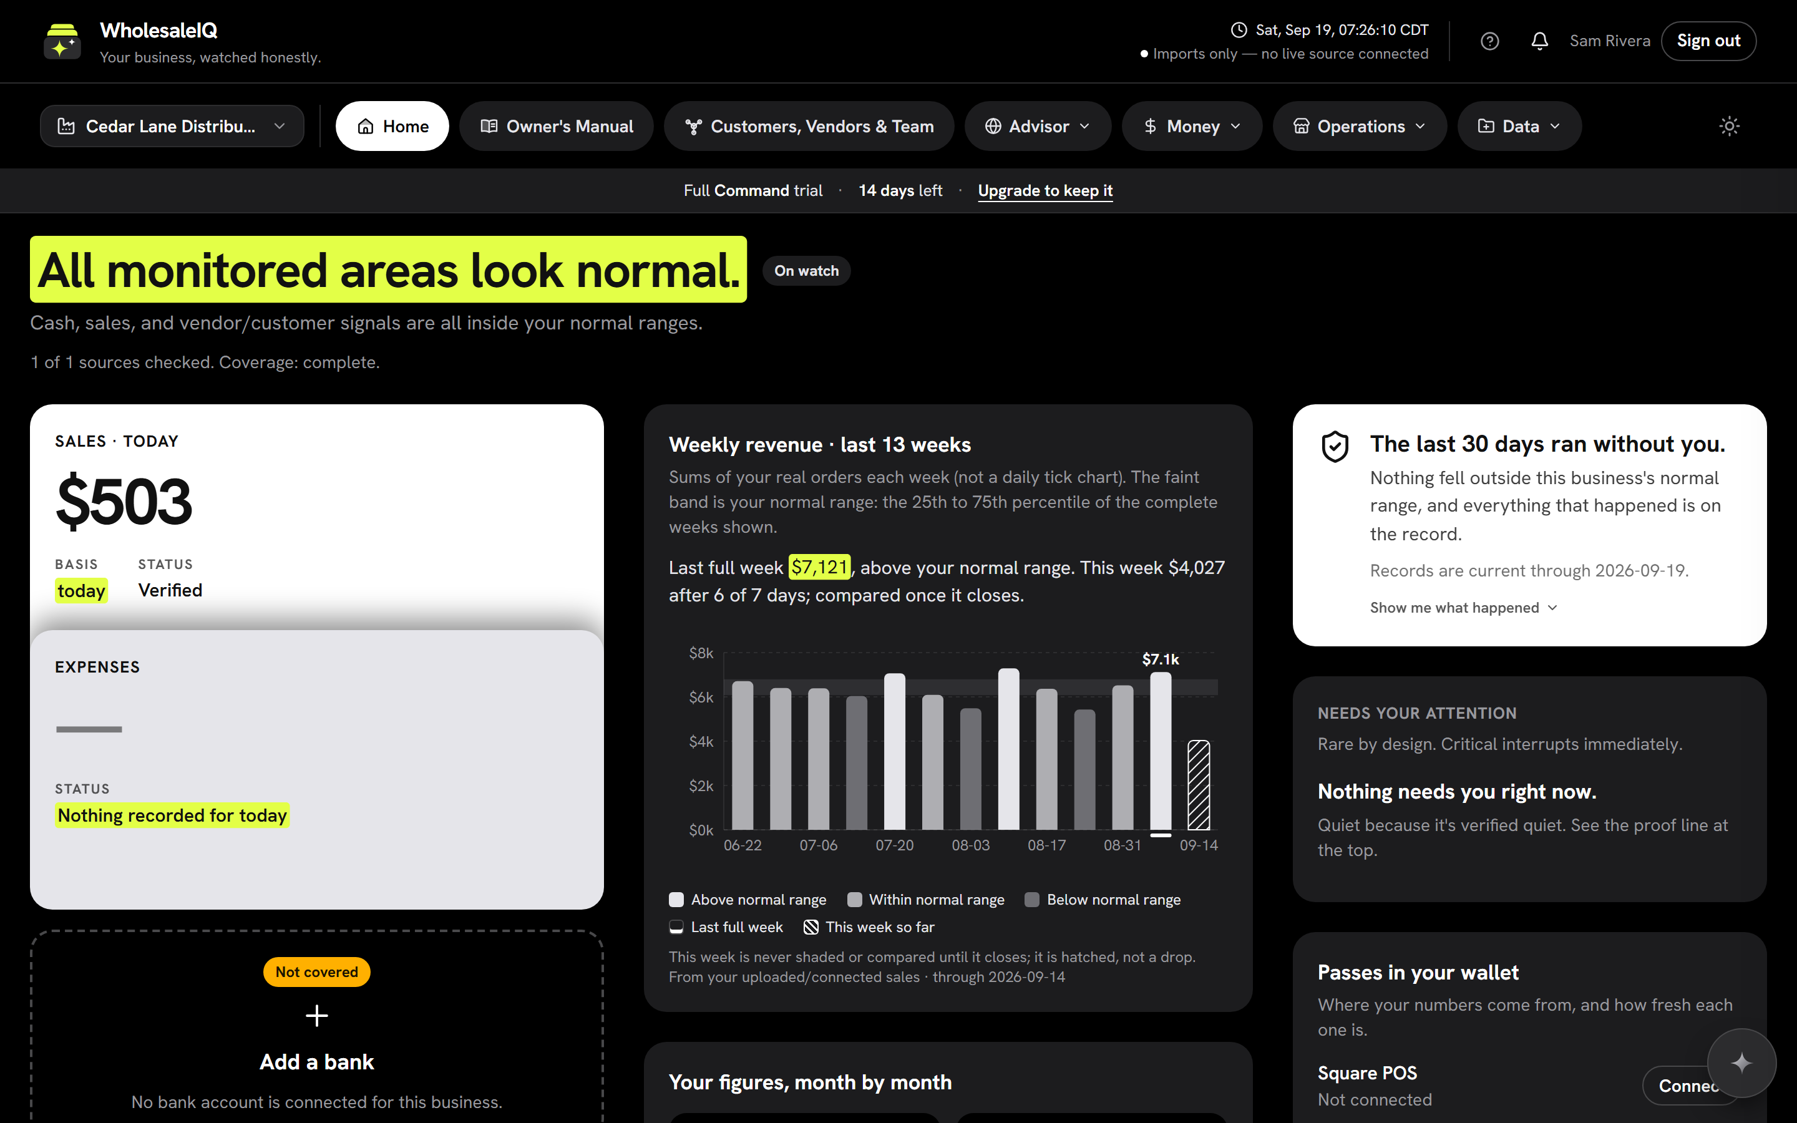Open the Owner's Manual tab
This screenshot has height=1123, width=1797.
click(x=556, y=126)
